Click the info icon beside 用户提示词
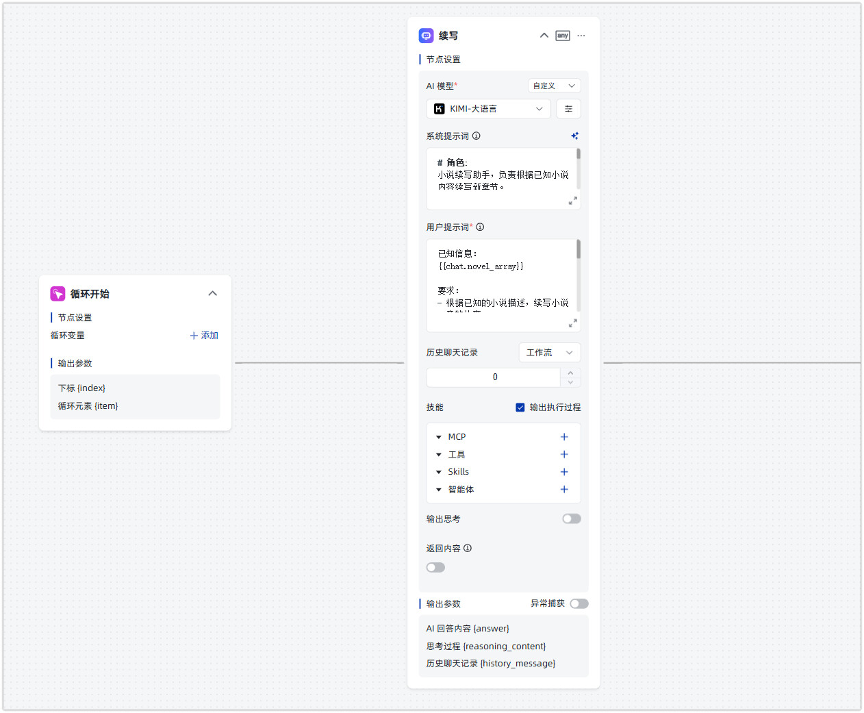This screenshot has height=713, width=864. coord(480,227)
